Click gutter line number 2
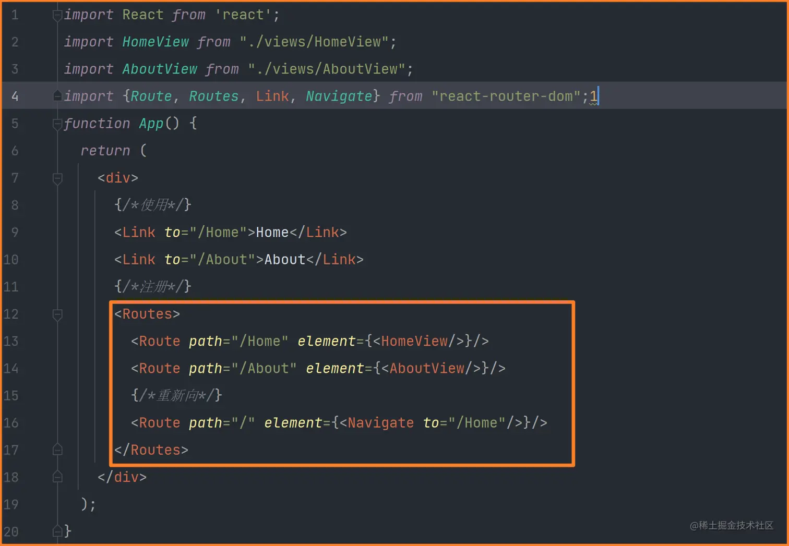789x546 pixels. pyautogui.click(x=15, y=42)
